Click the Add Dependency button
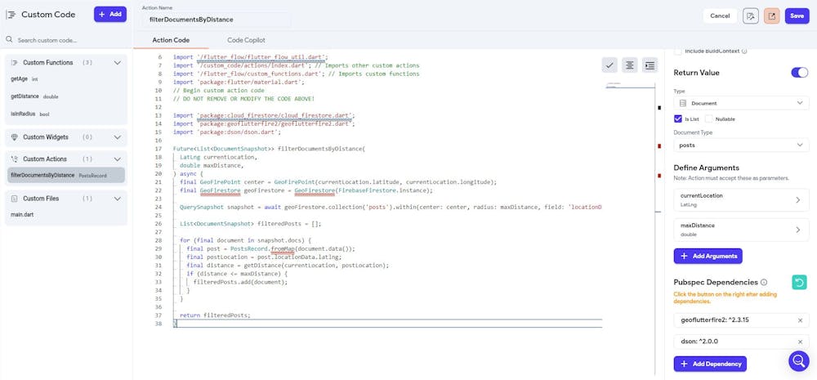 (710, 364)
